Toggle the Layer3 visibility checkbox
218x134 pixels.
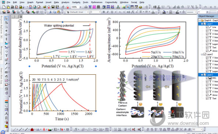[205, 75]
